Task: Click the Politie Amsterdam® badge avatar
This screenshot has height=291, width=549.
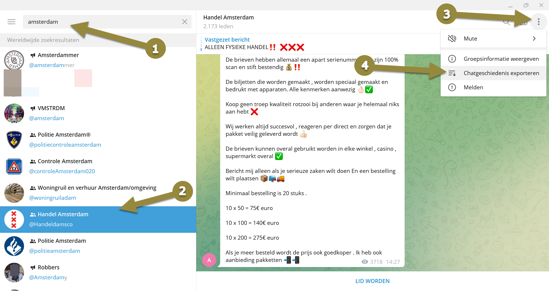Action: [14, 140]
